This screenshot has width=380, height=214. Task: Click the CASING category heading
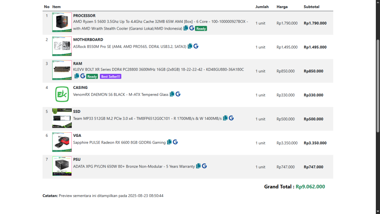(x=80, y=87)
